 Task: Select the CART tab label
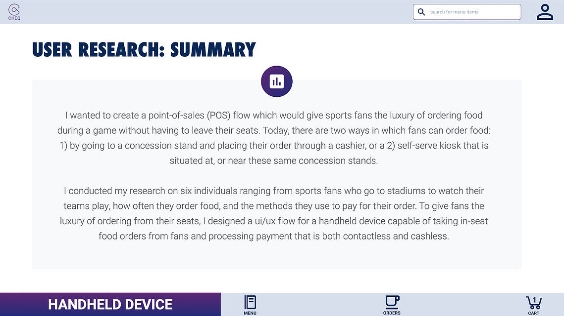pyautogui.click(x=533, y=313)
